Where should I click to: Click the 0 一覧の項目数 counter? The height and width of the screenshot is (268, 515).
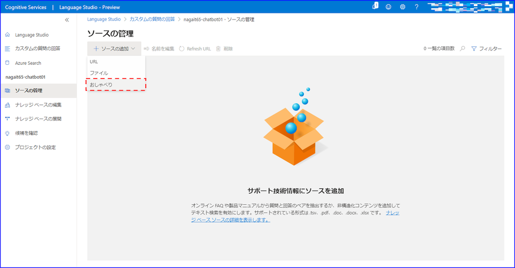coord(439,48)
